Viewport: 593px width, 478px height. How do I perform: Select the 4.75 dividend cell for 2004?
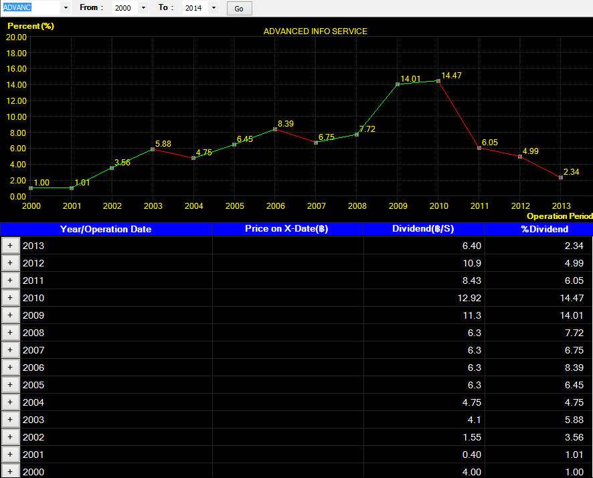pos(424,402)
